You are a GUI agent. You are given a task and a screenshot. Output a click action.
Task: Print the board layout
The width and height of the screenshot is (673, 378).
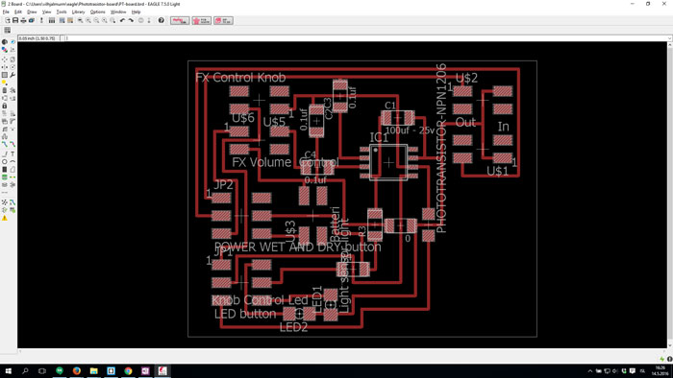point(23,20)
